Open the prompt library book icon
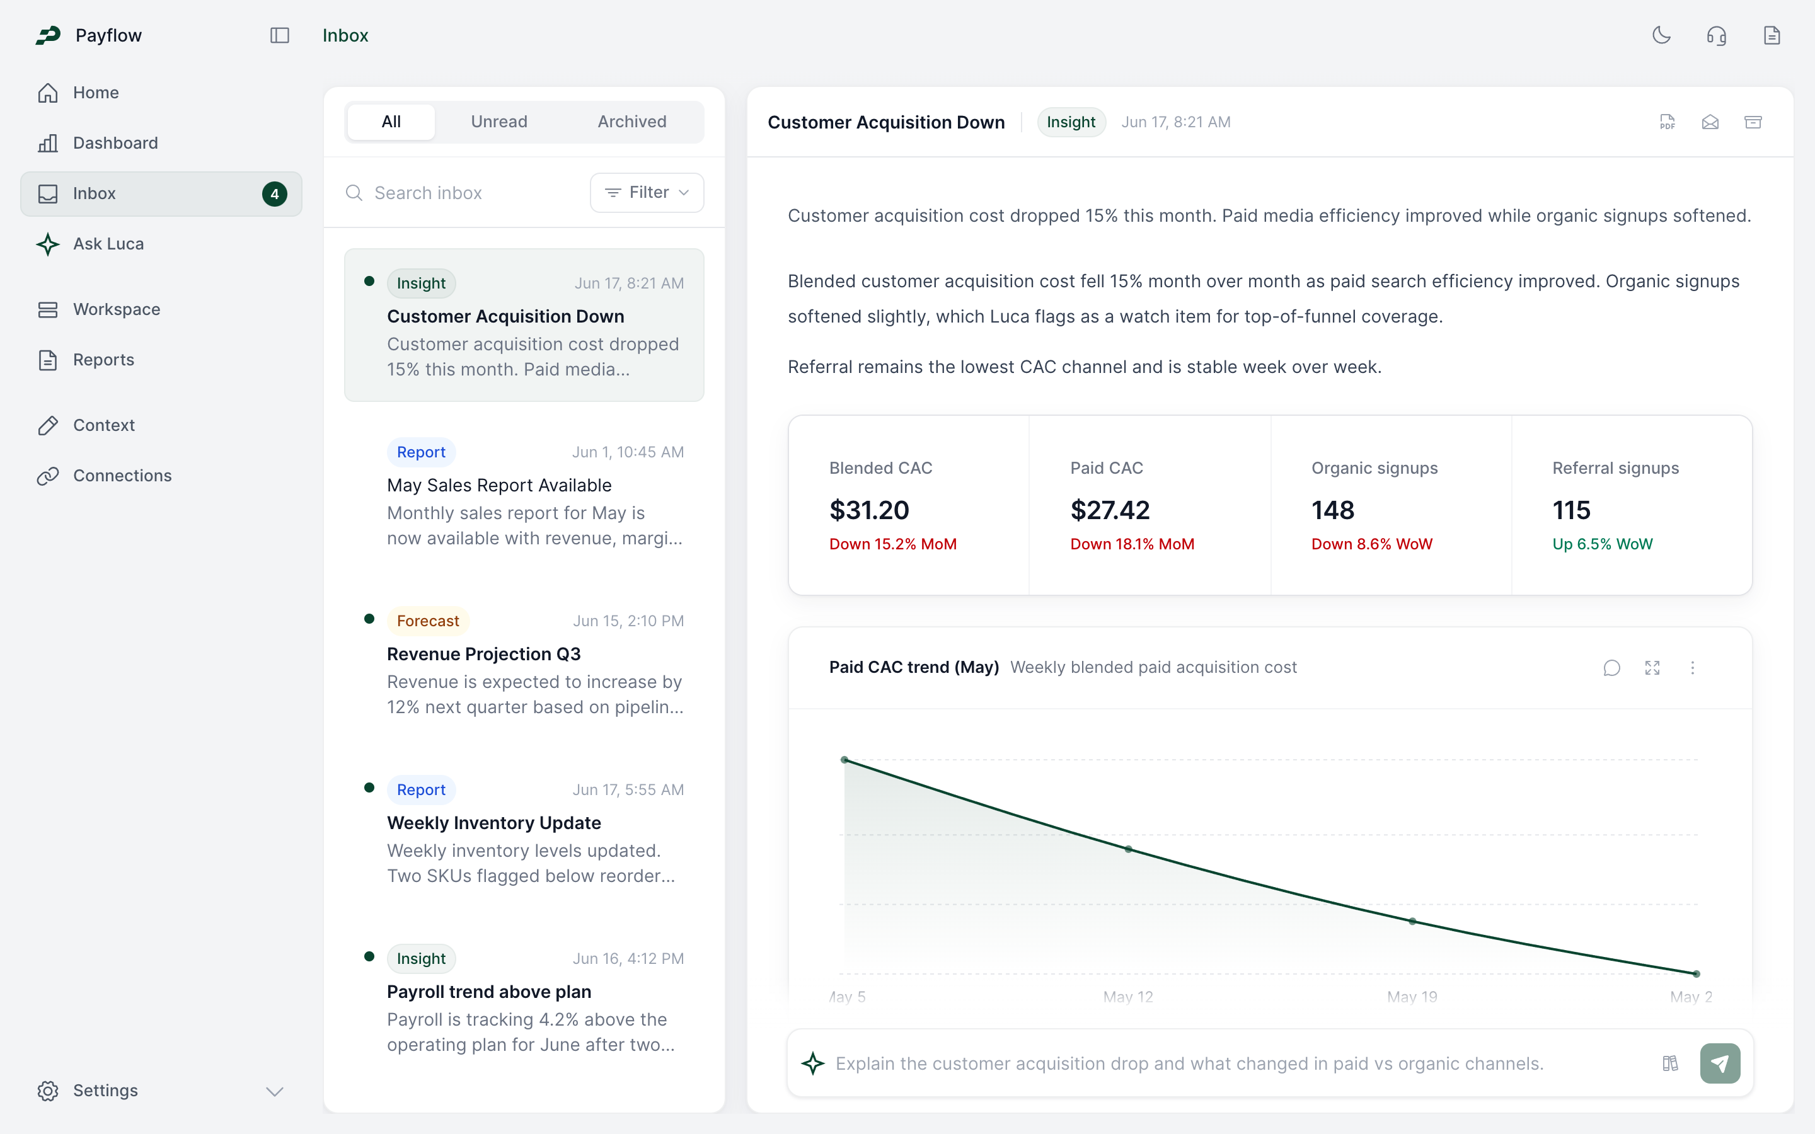This screenshot has width=1815, height=1134. [x=1670, y=1063]
